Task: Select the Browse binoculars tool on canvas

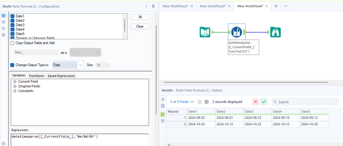Action: pos(275,32)
